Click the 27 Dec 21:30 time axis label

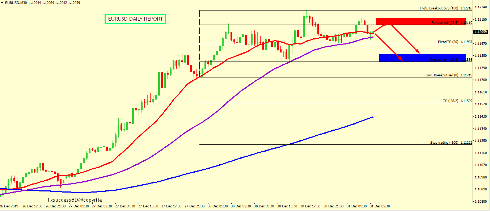pyautogui.click(x=194, y=206)
